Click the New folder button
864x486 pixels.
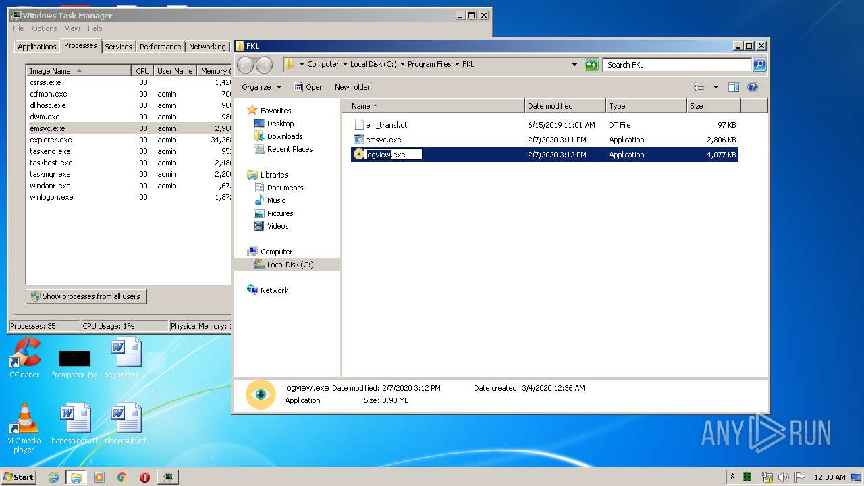pyautogui.click(x=352, y=87)
